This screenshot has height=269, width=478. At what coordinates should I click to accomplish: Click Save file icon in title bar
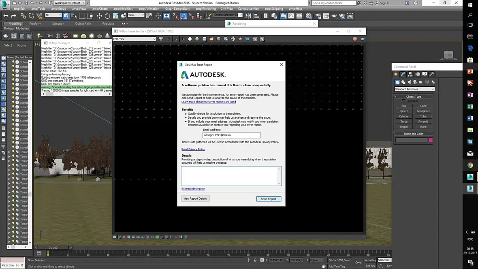click(x=26, y=3)
